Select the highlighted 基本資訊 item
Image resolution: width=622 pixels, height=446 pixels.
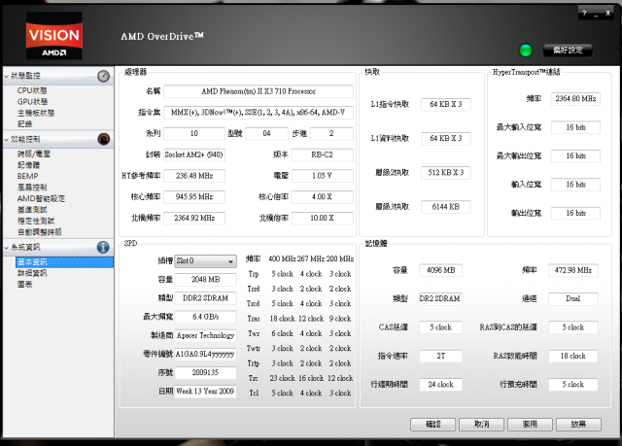click(x=65, y=262)
